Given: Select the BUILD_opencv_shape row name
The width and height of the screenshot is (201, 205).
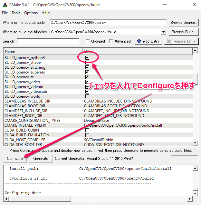Looking at the screenshot, I should point(23,63).
